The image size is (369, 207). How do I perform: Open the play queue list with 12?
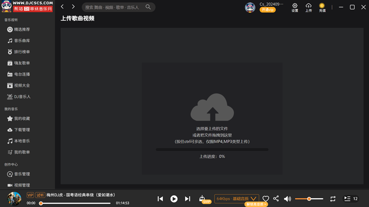tap(351, 199)
